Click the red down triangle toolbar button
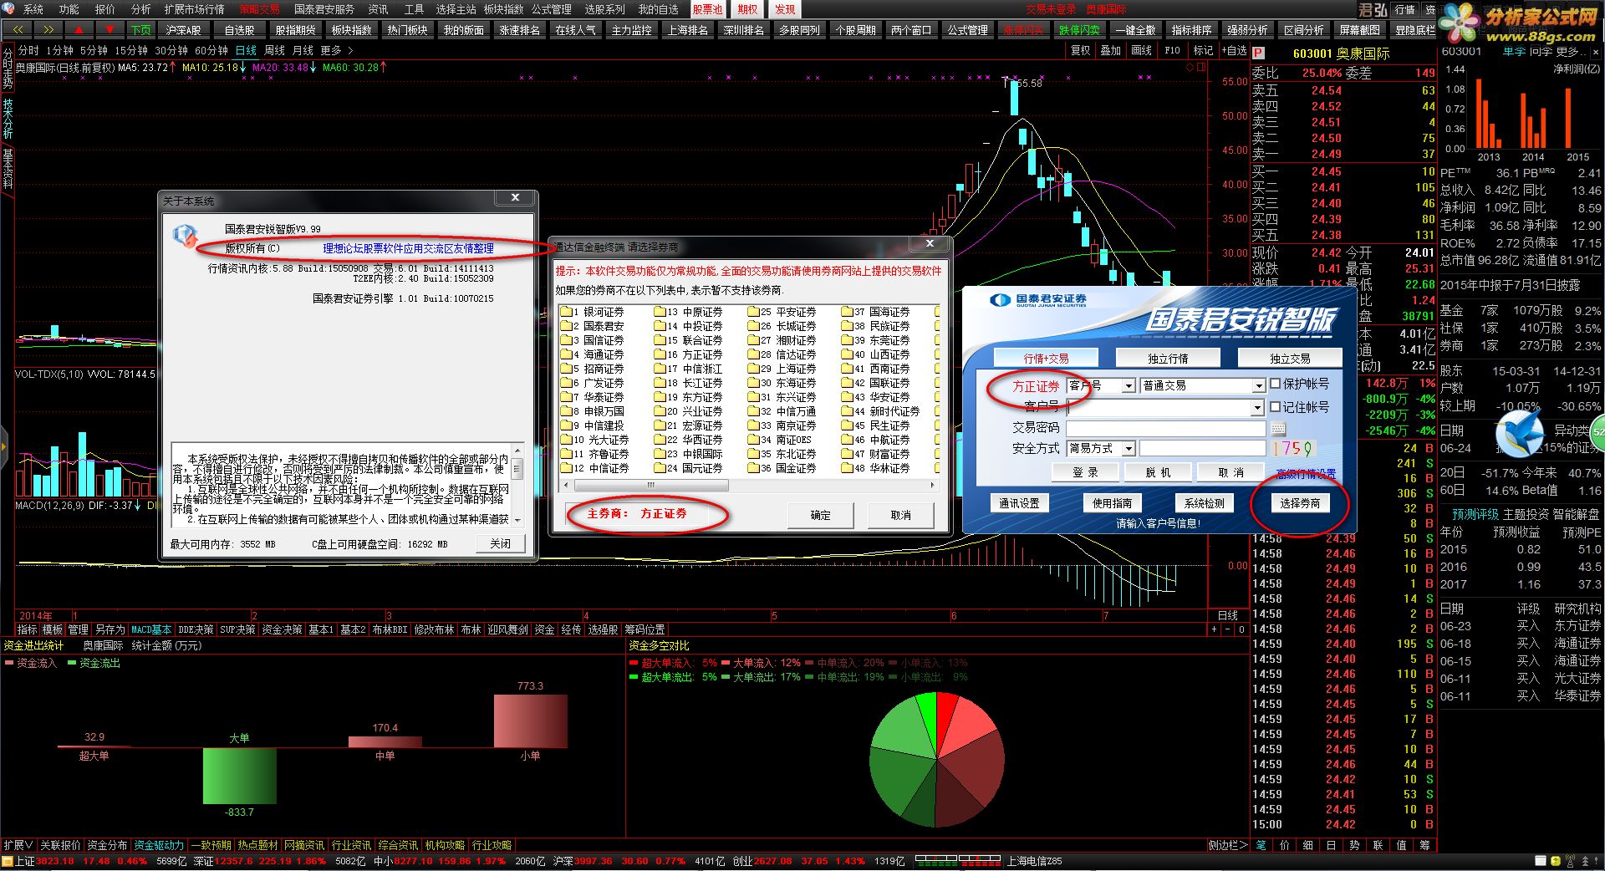 [x=110, y=29]
